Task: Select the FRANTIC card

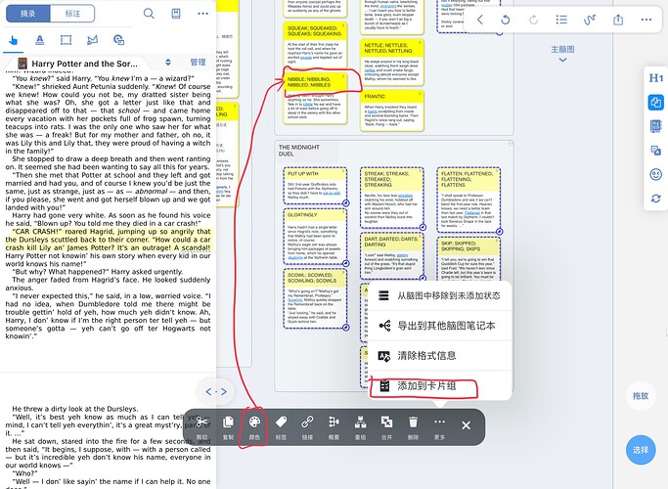Action: click(392, 110)
